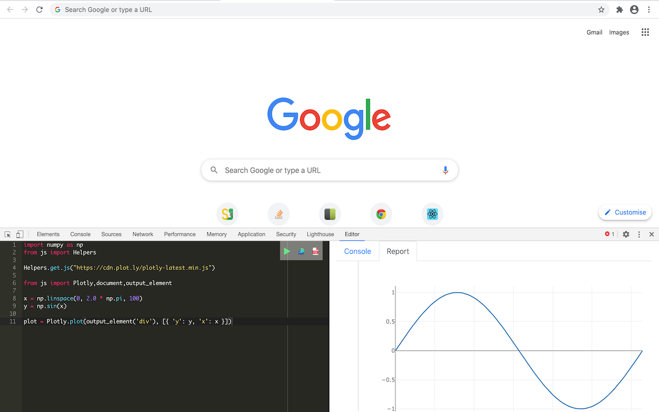Open the profile avatar menu
659x412 pixels.
(x=634, y=9)
